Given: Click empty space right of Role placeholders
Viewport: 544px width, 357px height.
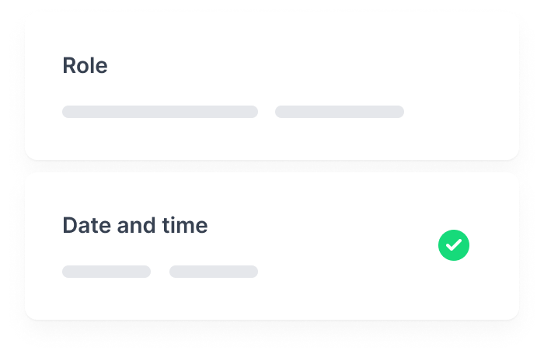Looking at the screenshot, I should point(458,112).
